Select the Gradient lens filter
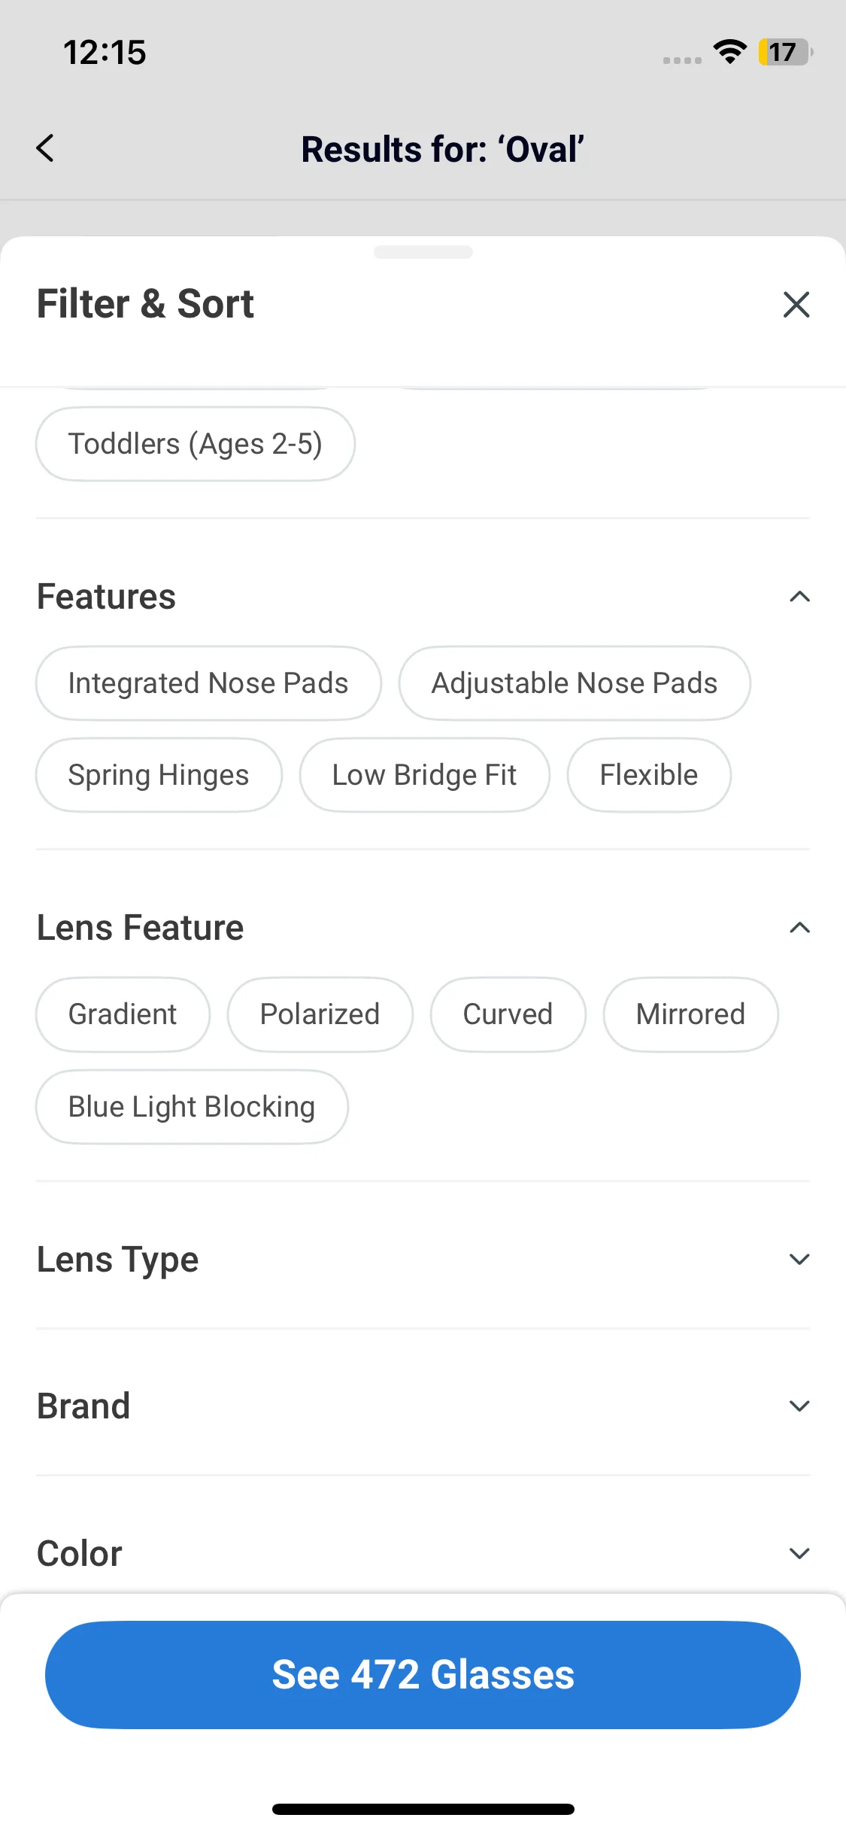The image size is (846, 1833). tap(123, 1014)
